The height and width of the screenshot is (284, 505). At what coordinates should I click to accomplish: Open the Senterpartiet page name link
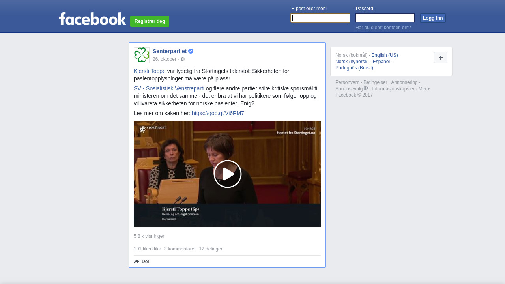point(170,51)
